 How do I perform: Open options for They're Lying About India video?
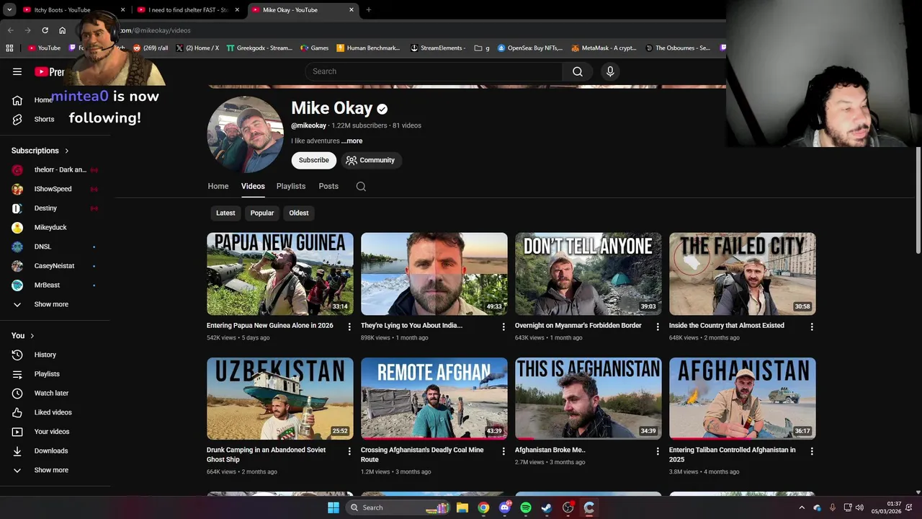click(503, 327)
